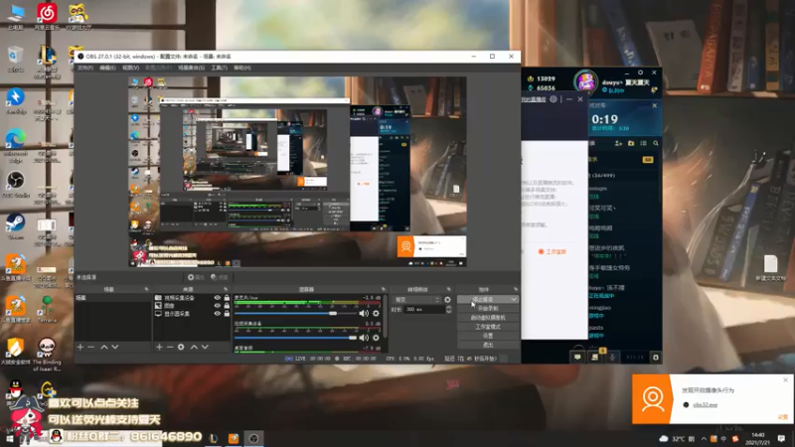Click the Settings button in OBS controls
The height and width of the screenshot is (447, 795).
pyautogui.click(x=488, y=336)
